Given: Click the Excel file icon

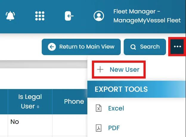Looking at the screenshot, I should [x=99, y=108].
